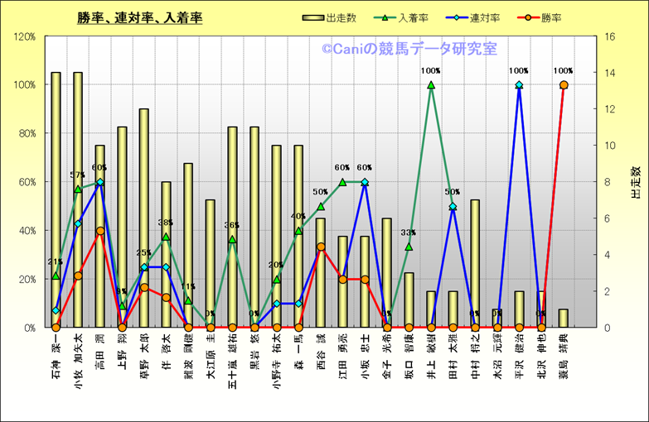Select red 100% circle marker for 蓑島 靖典
The width and height of the screenshot is (649, 422).
564,84
